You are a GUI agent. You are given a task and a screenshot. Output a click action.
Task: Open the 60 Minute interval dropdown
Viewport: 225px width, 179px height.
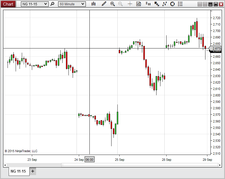(72, 4)
